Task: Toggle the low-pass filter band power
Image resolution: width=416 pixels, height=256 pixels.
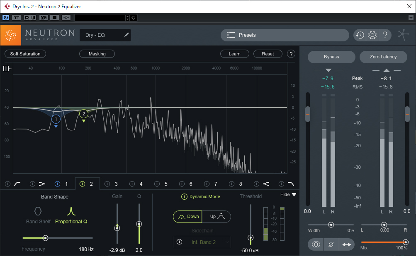Action: coord(281,184)
